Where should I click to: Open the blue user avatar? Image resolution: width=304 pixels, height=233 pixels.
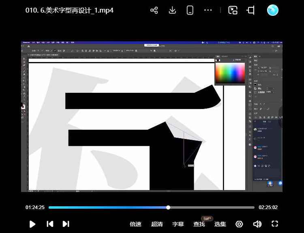pyautogui.click(x=273, y=10)
